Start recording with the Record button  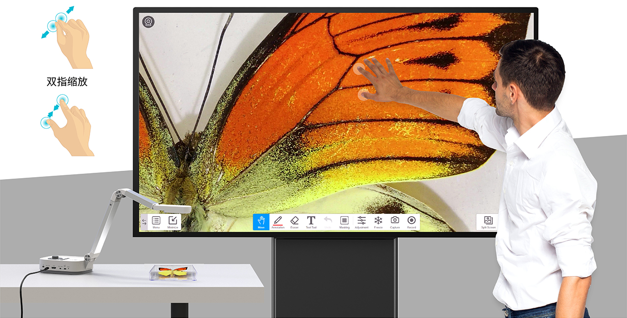click(411, 222)
